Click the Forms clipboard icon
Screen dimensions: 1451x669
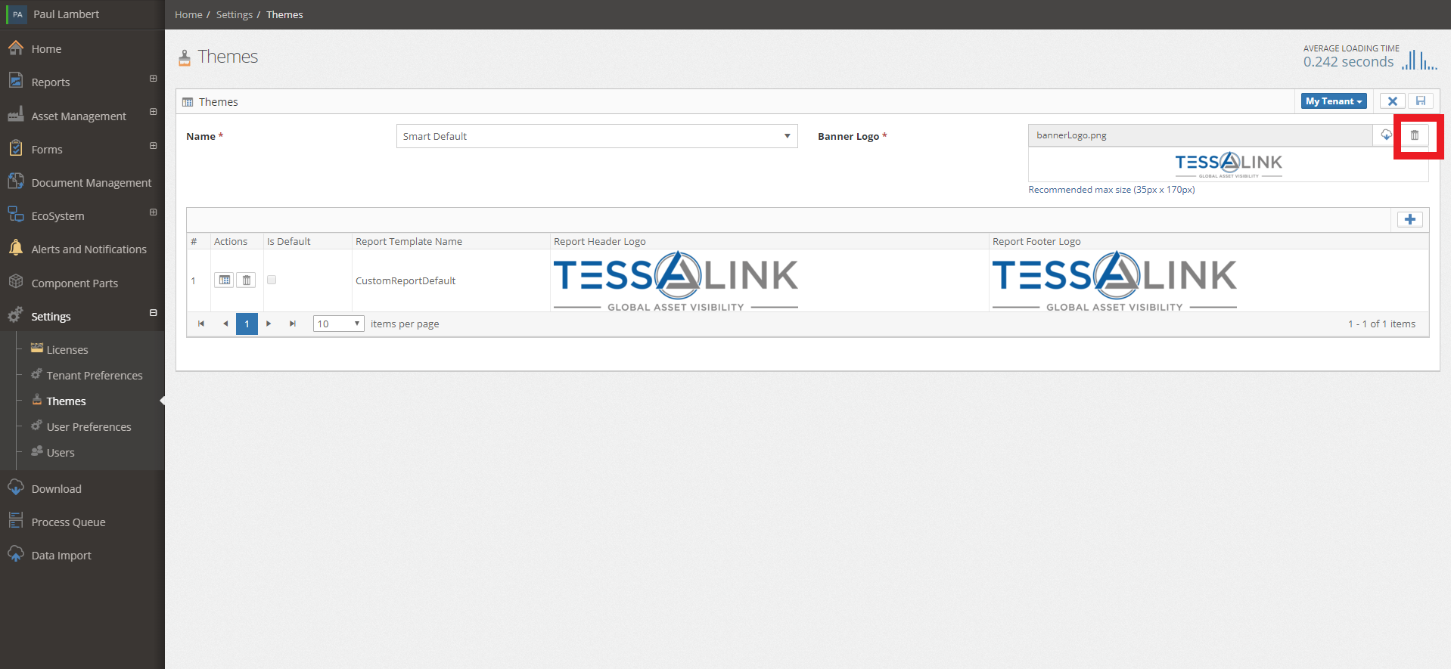tap(16, 148)
